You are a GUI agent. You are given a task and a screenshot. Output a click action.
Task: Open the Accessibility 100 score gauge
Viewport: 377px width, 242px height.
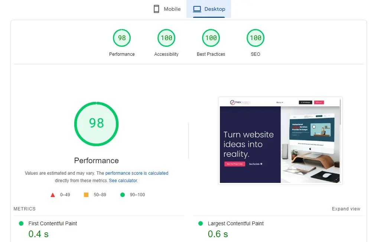click(x=166, y=38)
